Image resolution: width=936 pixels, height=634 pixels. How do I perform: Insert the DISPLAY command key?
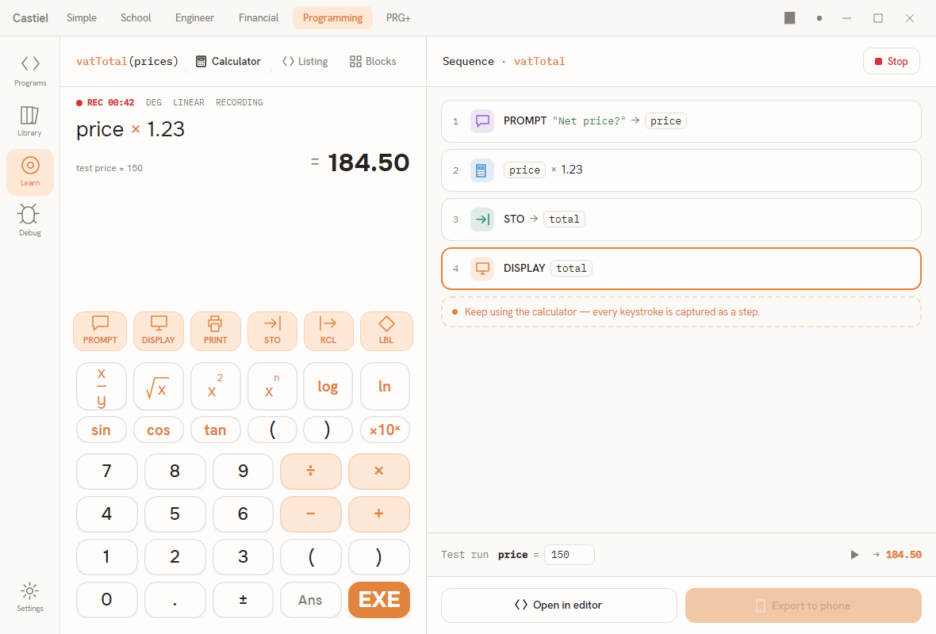[158, 331]
